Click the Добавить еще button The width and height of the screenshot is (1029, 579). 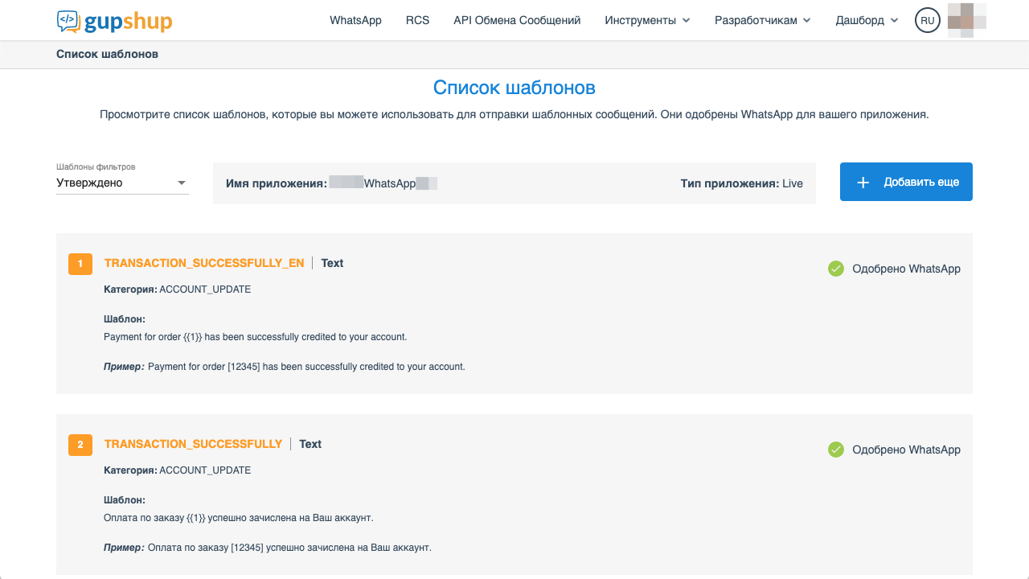point(906,183)
